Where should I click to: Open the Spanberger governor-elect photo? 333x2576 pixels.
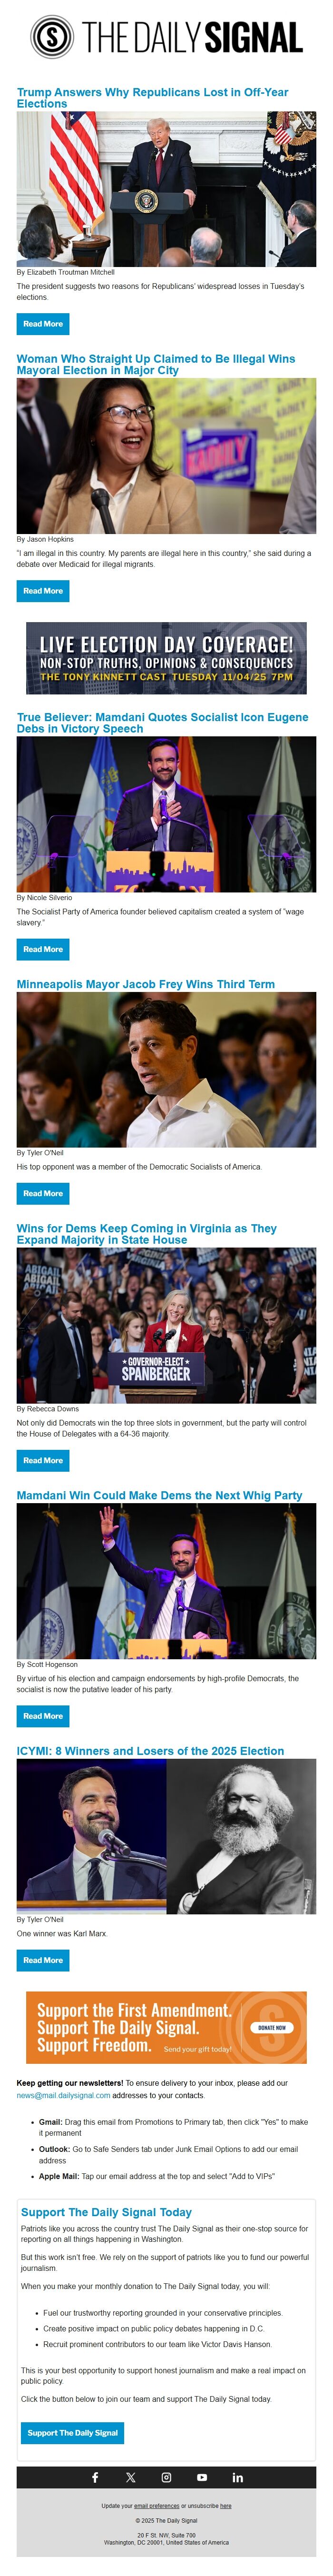[x=166, y=1325]
